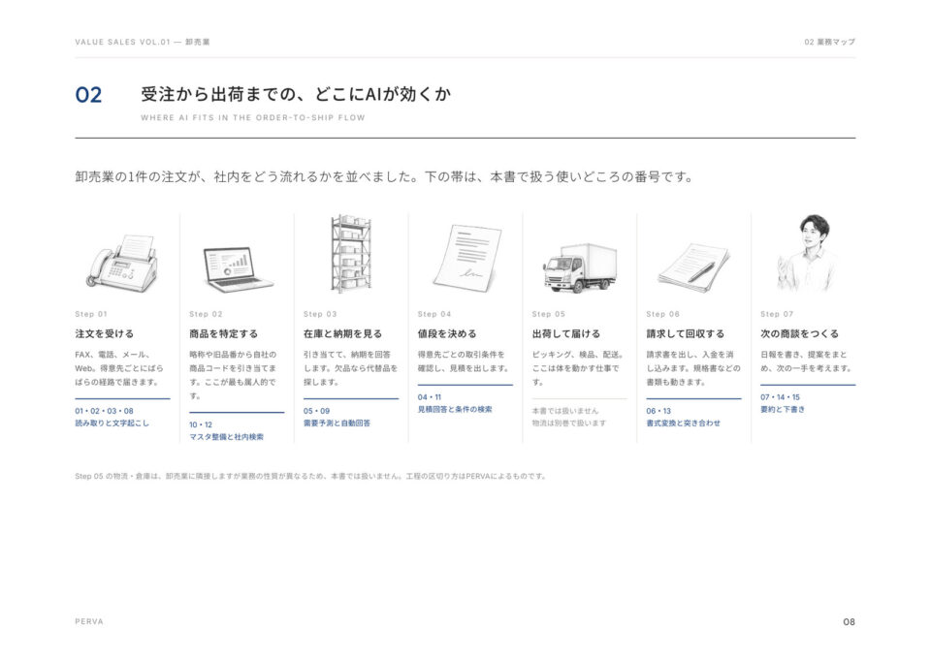The height and width of the screenshot is (658, 931).
Task: Click the label 需要予測と自動回答
Action: [x=337, y=423]
